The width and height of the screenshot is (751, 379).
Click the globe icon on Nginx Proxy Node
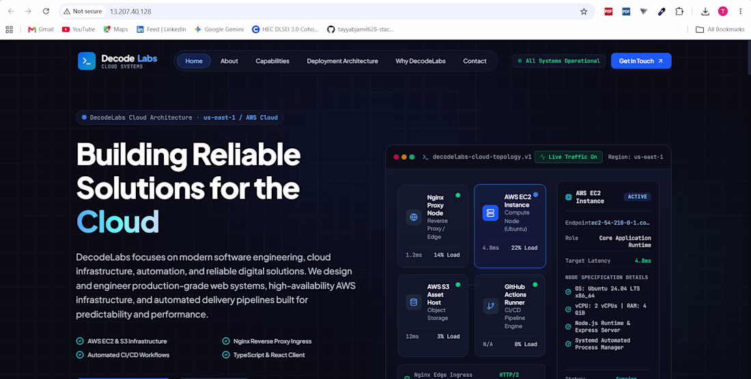click(414, 217)
